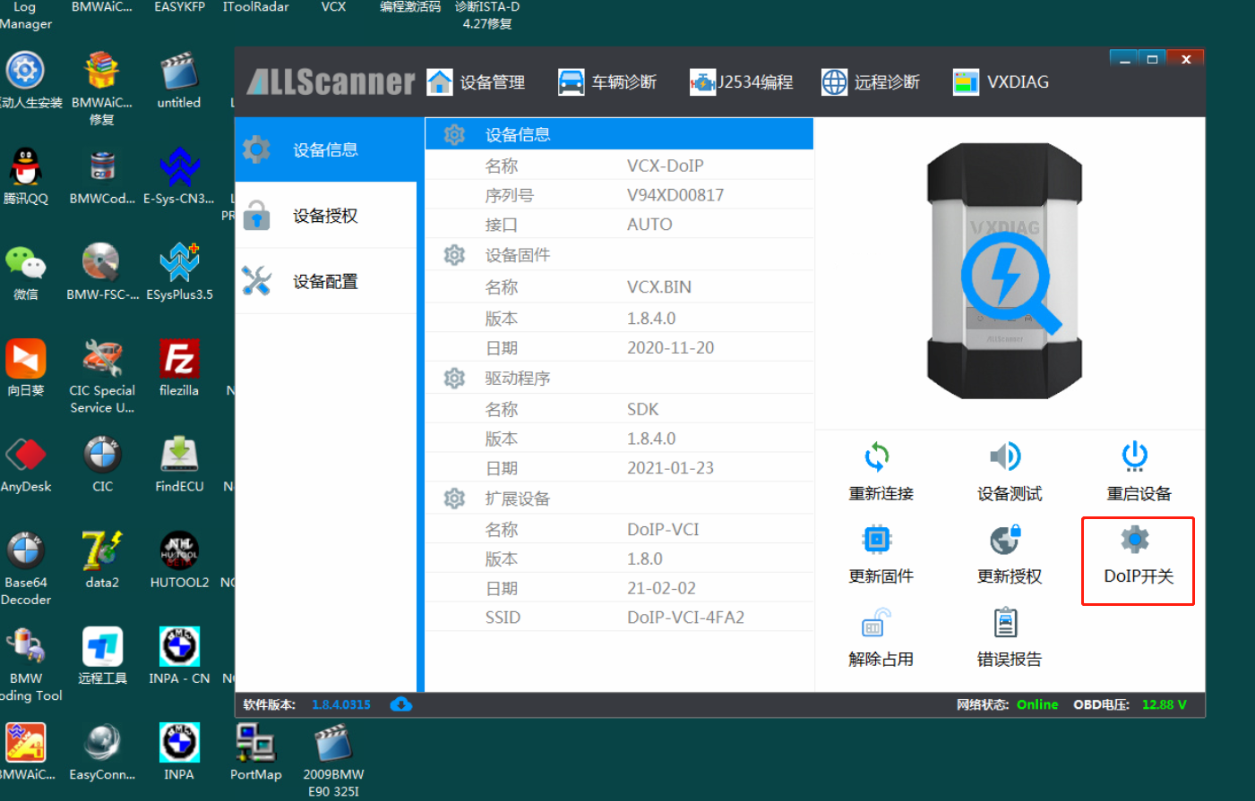Screen dimensions: 1255x801
Task: Select the Base64 Decoder desktop icon
Action: point(26,569)
